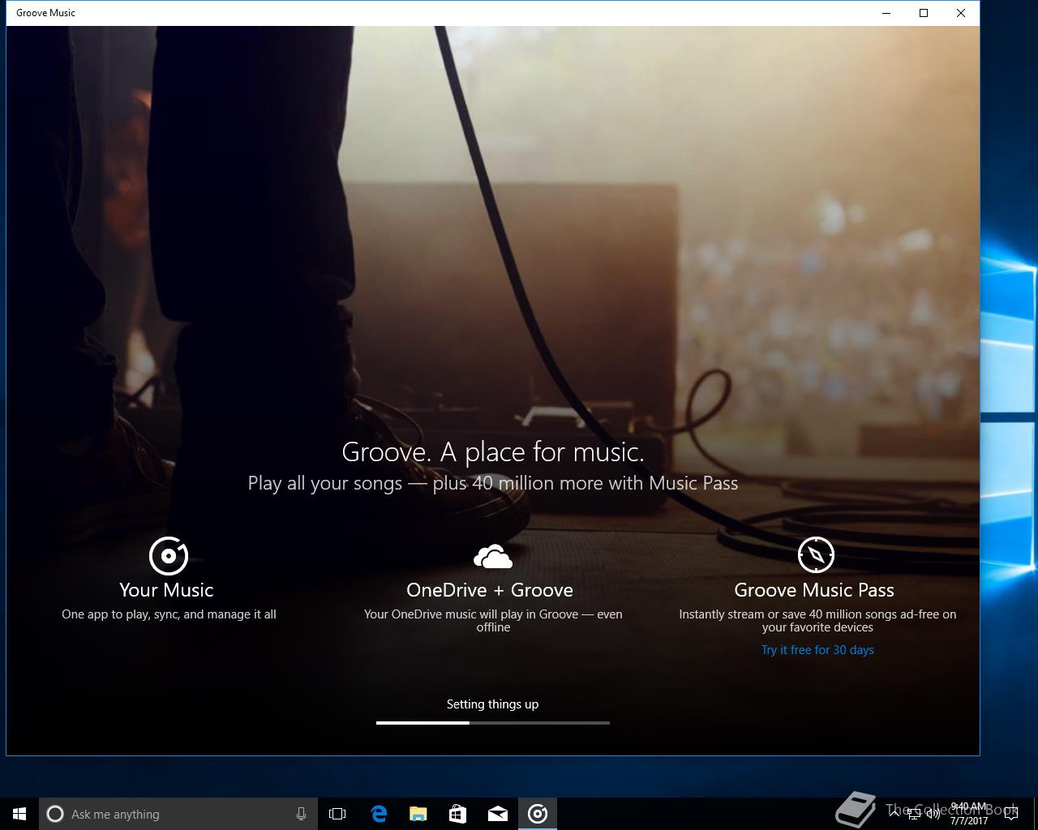
Task: Click the Setting things up progress bar
Action: (493, 722)
